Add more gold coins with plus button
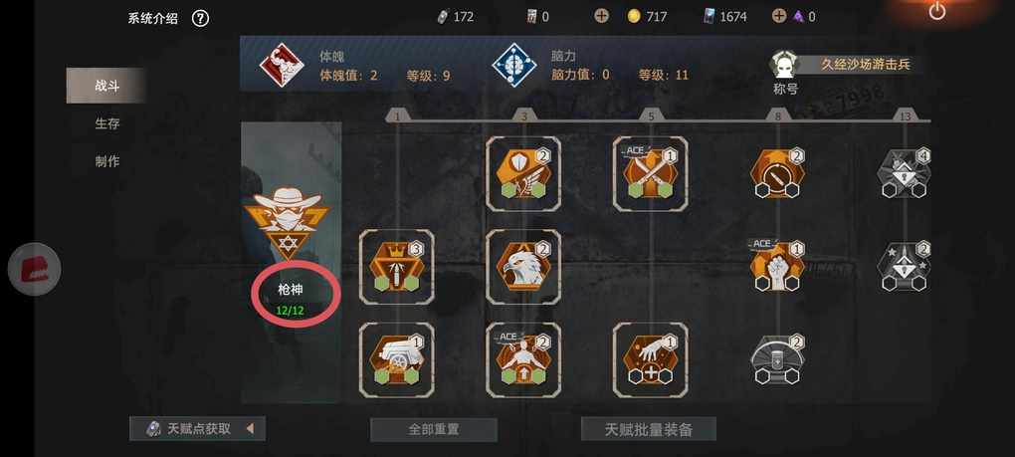Screen dimensions: 1015x457 point(601,16)
